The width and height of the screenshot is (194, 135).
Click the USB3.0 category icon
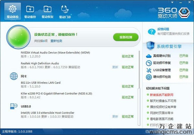(14, 106)
